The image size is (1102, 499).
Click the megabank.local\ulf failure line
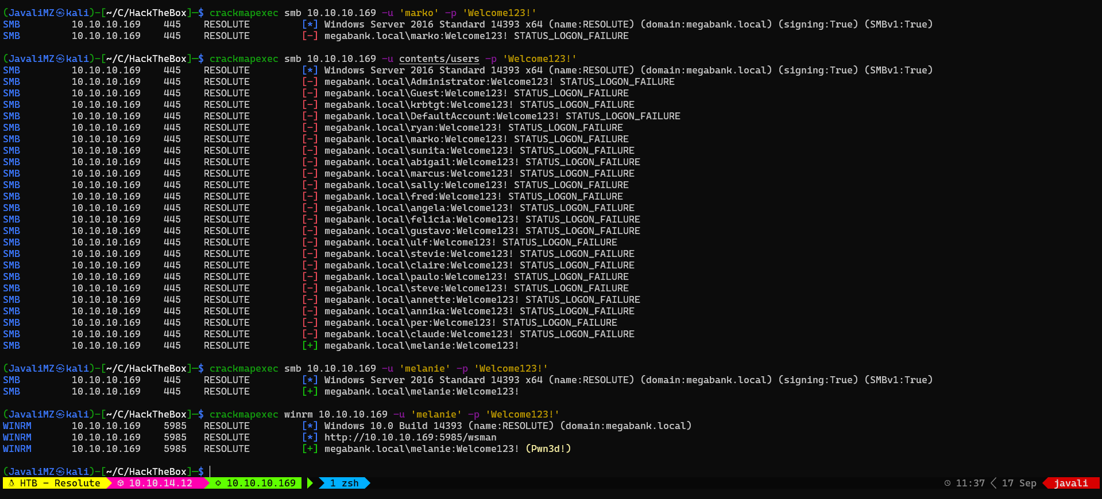coord(471,242)
